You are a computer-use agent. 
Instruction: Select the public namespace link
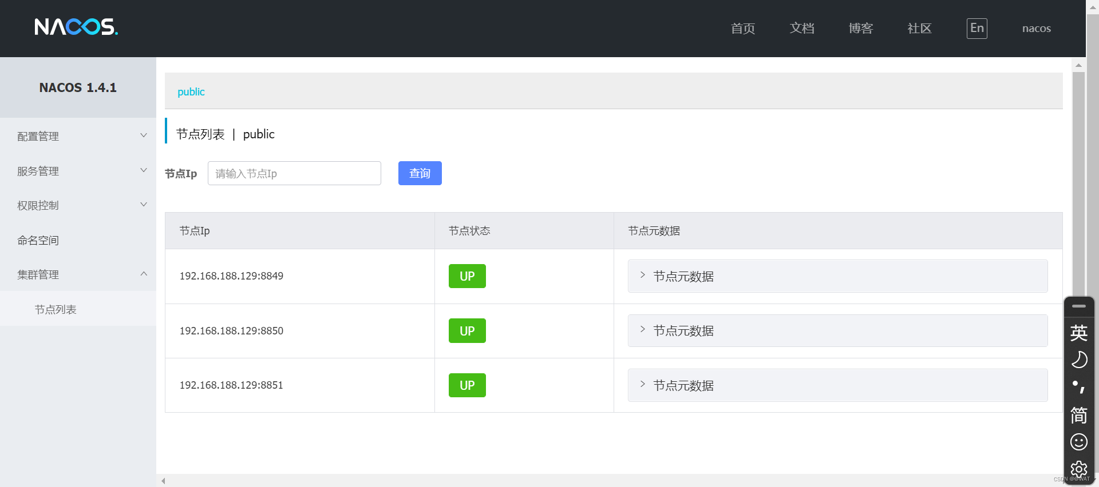click(x=191, y=91)
